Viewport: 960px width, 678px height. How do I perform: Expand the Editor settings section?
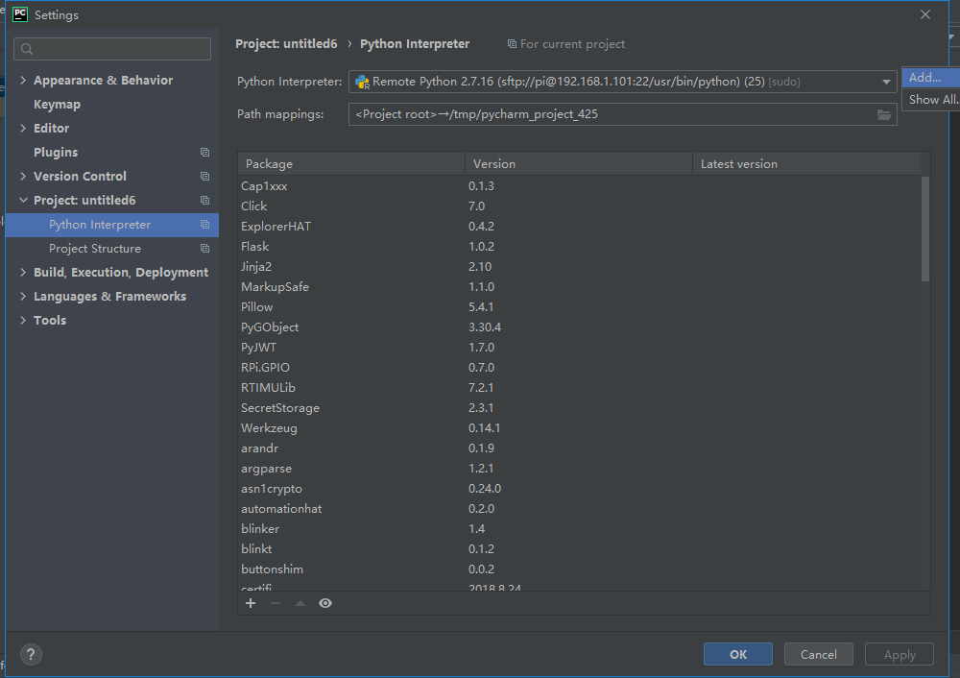click(x=25, y=128)
